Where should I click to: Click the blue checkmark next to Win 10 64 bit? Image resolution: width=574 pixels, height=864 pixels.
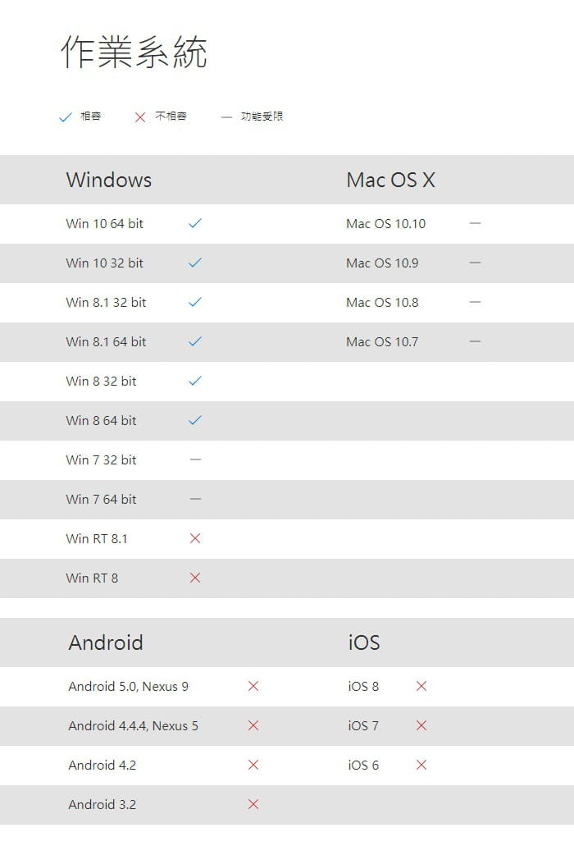coord(195,223)
